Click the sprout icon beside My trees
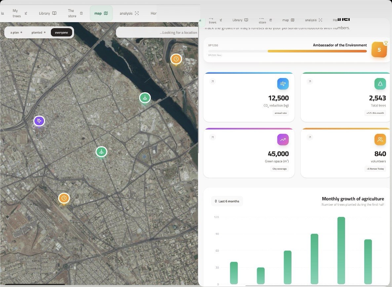The height and width of the screenshot is (287, 392). (26, 13)
